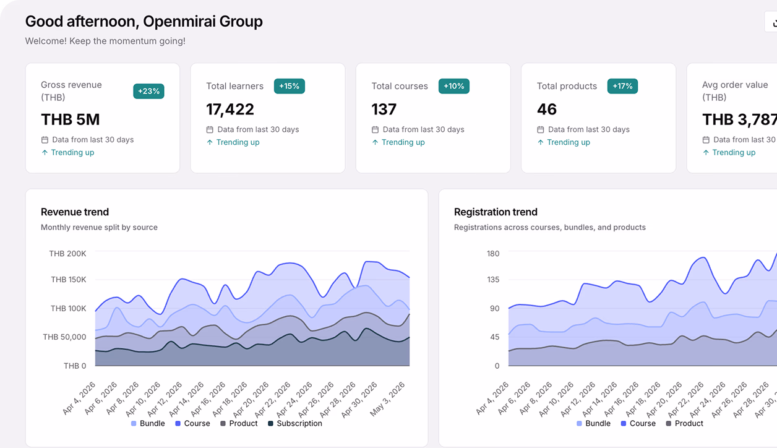The width and height of the screenshot is (777, 448).
Task: Click trending up arrow in Total courses card
Action: (x=375, y=142)
